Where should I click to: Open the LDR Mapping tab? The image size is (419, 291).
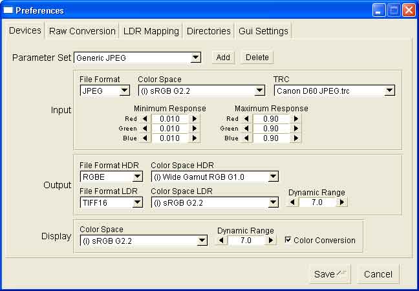[151, 31]
